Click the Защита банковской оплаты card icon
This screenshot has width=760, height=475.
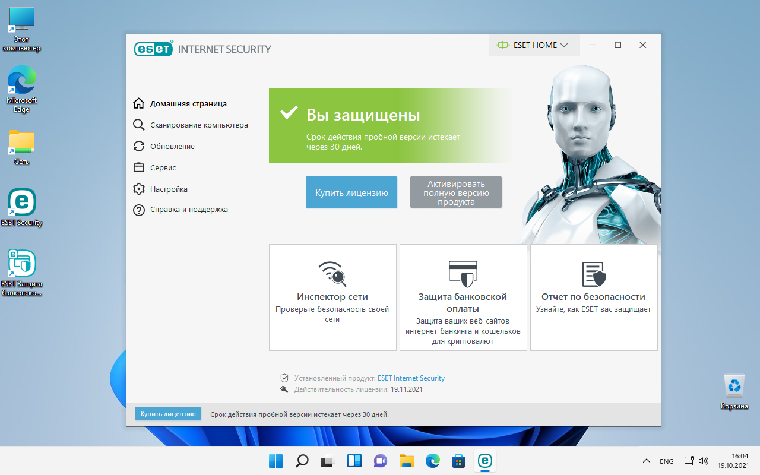(463, 273)
